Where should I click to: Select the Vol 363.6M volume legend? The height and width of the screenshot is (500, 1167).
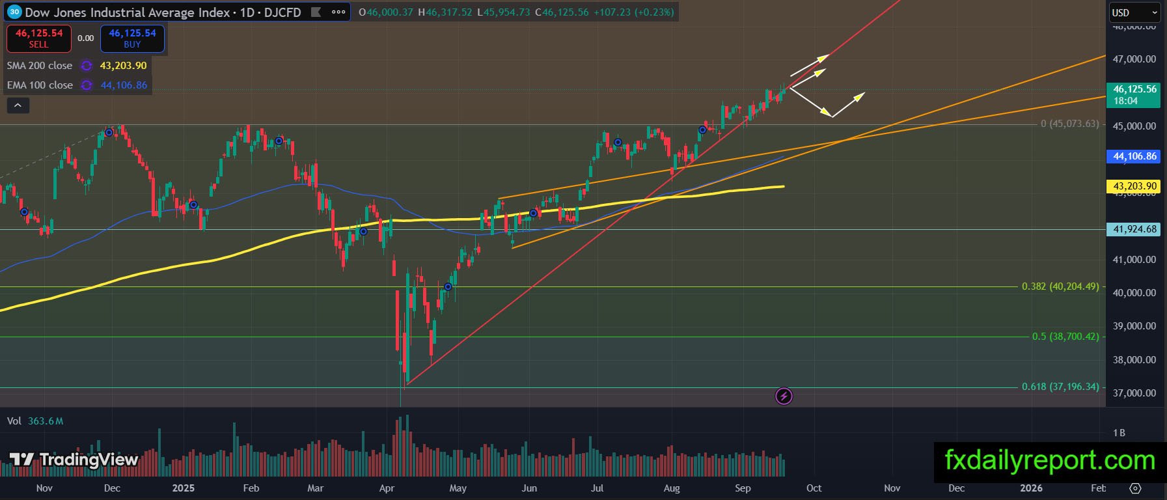(x=35, y=421)
